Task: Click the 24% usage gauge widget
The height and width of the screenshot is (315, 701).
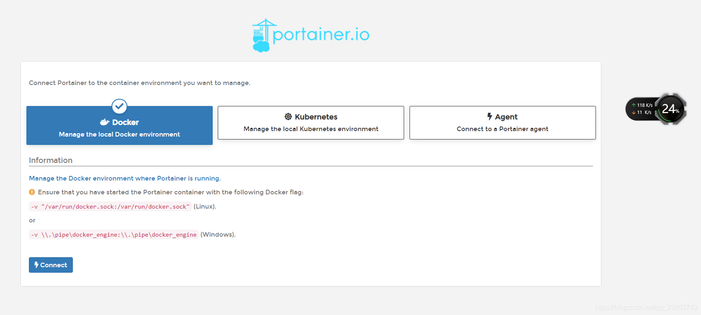Action: (670, 109)
